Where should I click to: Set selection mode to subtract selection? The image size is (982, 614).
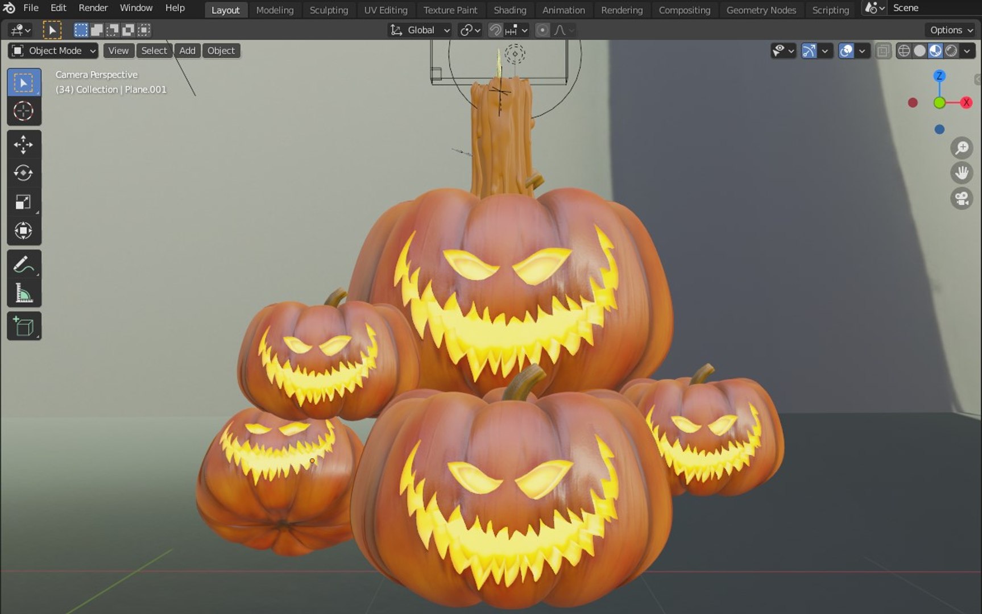113,30
